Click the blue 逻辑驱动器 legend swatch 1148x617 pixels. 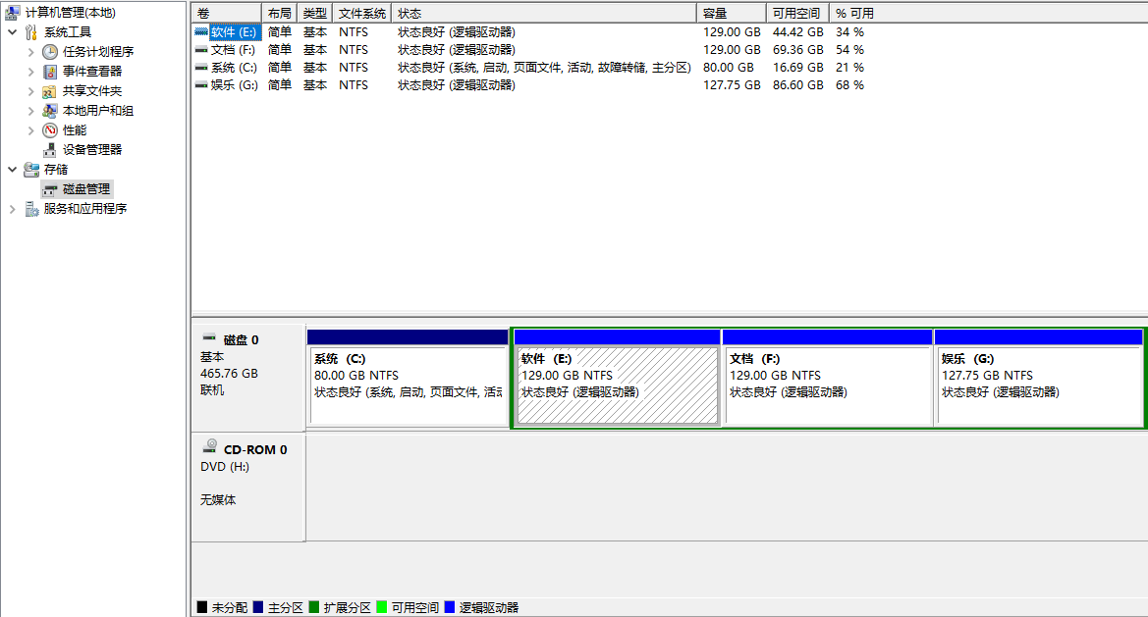click(x=450, y=608)
